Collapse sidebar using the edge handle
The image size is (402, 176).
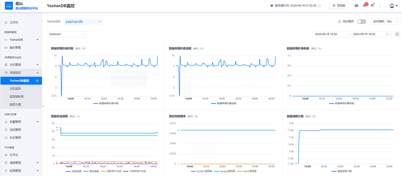pos(43,106)
